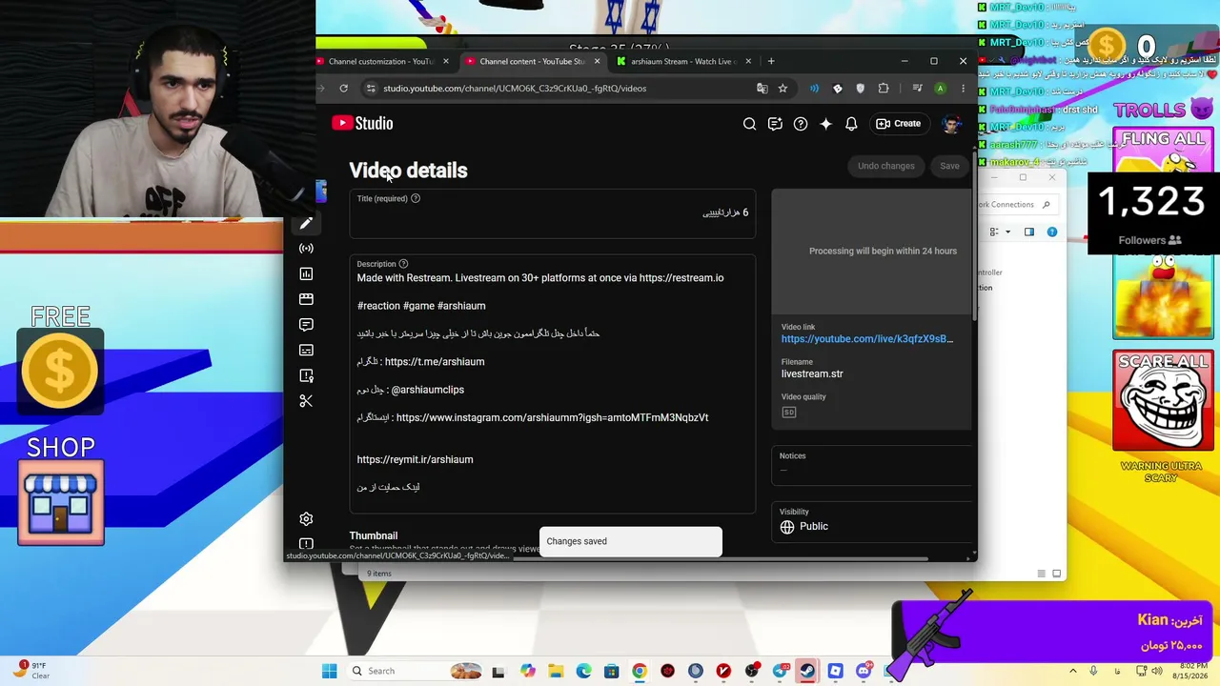
Task: Open Discord from the taskbar
Action: pos(864,671)
